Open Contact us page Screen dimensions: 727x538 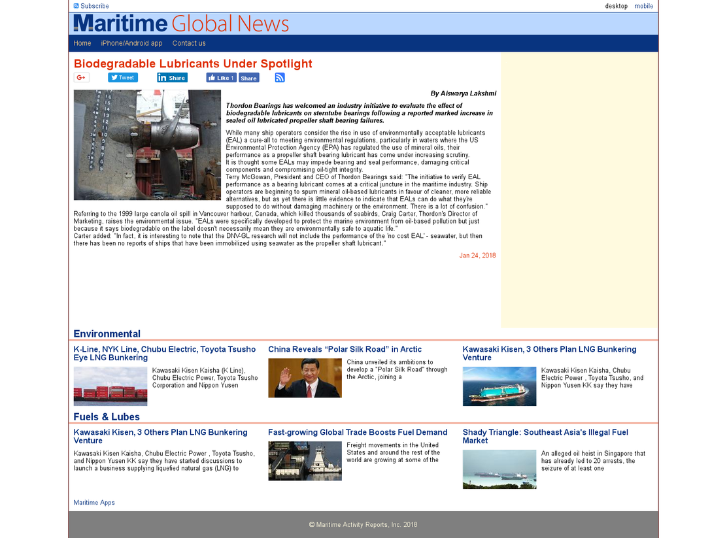coord(189,43)
